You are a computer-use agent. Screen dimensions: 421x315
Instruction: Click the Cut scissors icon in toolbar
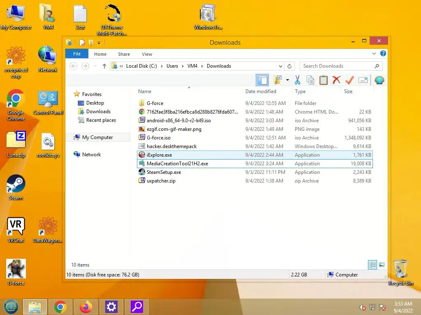click(x=297, y=80)
